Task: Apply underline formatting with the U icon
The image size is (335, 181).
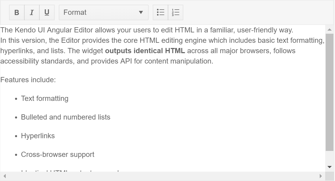Action: pyautogui.click(x=47, y=12)
